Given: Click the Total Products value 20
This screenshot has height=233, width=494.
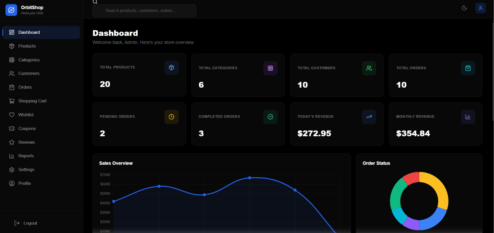Looking at the screenshot, I should (105, 84).
